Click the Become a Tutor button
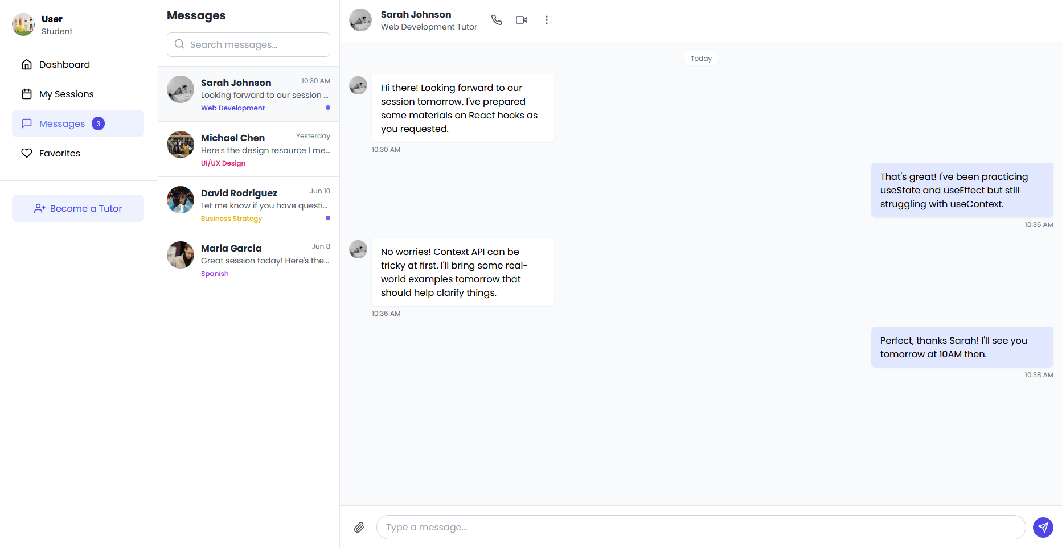 tap(78, 208)
